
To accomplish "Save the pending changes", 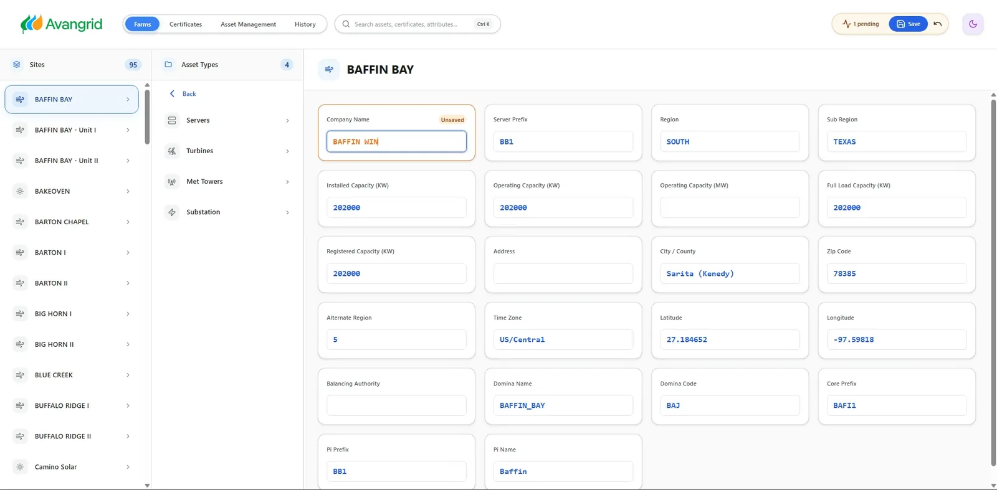I will (908, 24).
